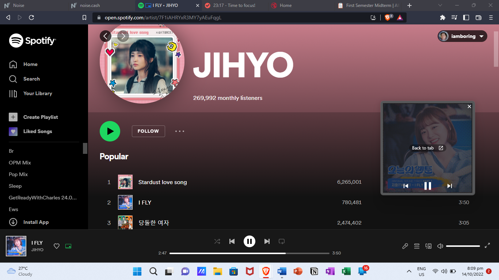Go forward using Spotify's forward arrow

[x=123, y=36]
